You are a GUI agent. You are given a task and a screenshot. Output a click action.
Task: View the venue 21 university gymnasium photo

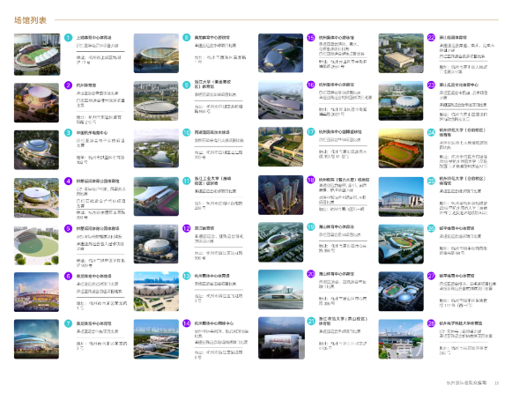tap(281, 338)
